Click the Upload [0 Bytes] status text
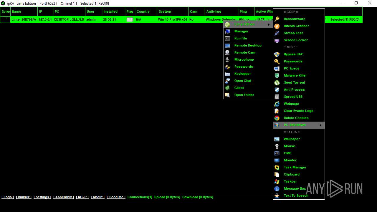Viewport: 377px width, 212px height. point(167,197)
